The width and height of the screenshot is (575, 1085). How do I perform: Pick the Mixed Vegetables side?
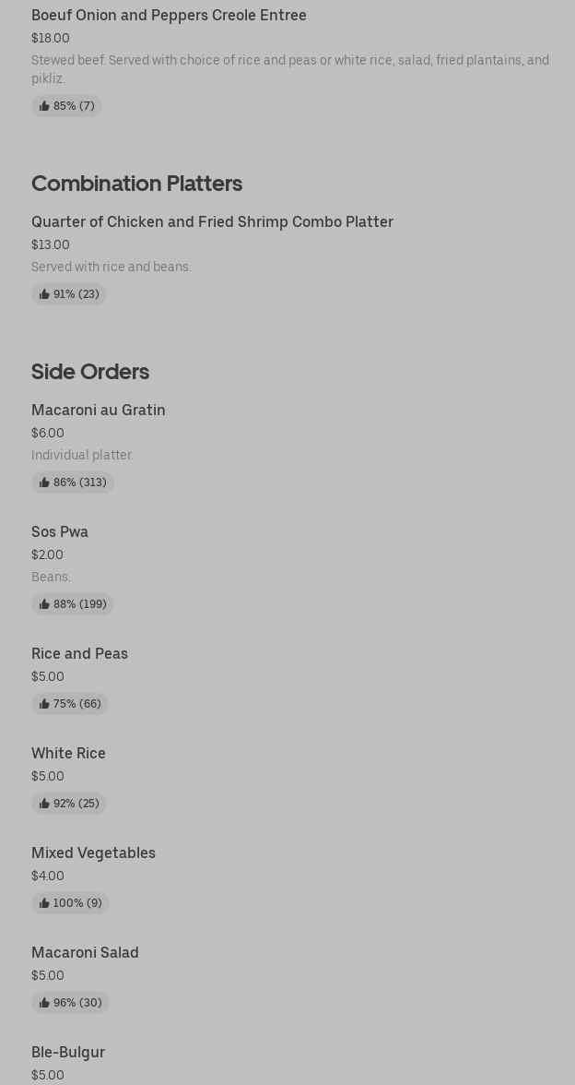click(93, 852)
